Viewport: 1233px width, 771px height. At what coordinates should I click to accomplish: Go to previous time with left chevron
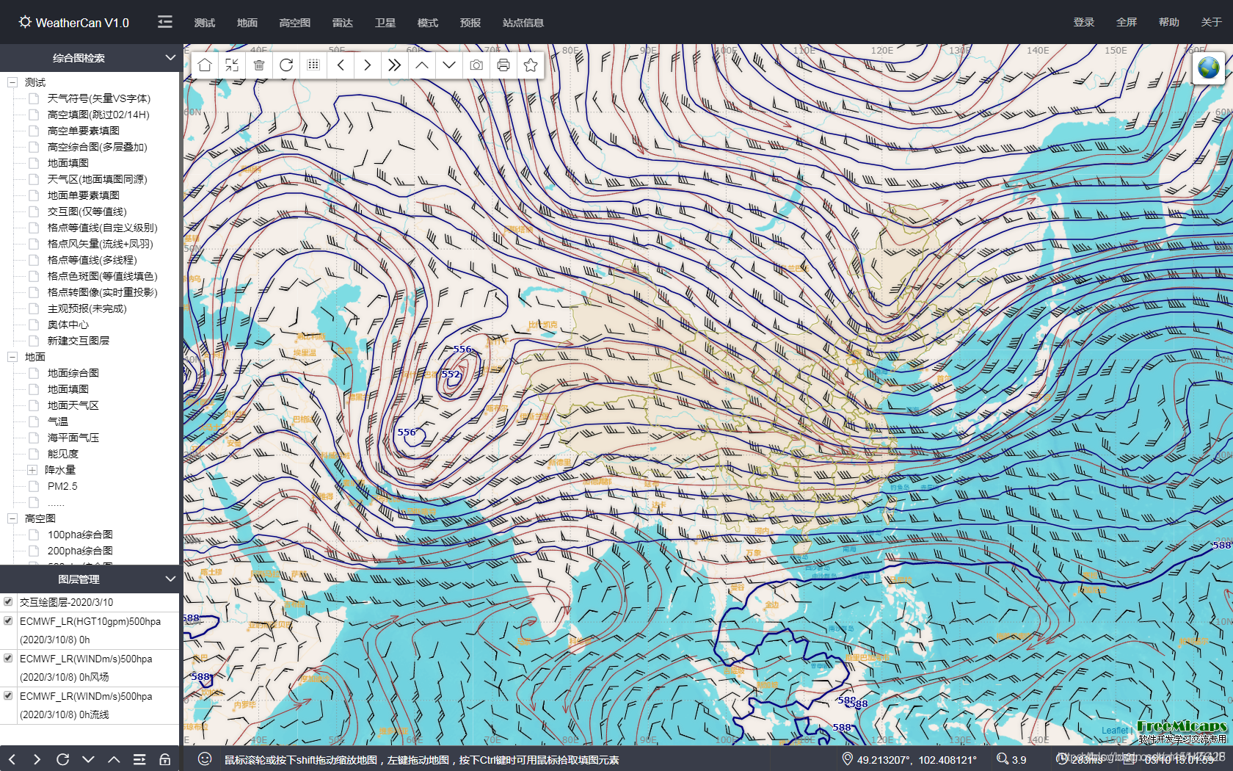point(341,65)
